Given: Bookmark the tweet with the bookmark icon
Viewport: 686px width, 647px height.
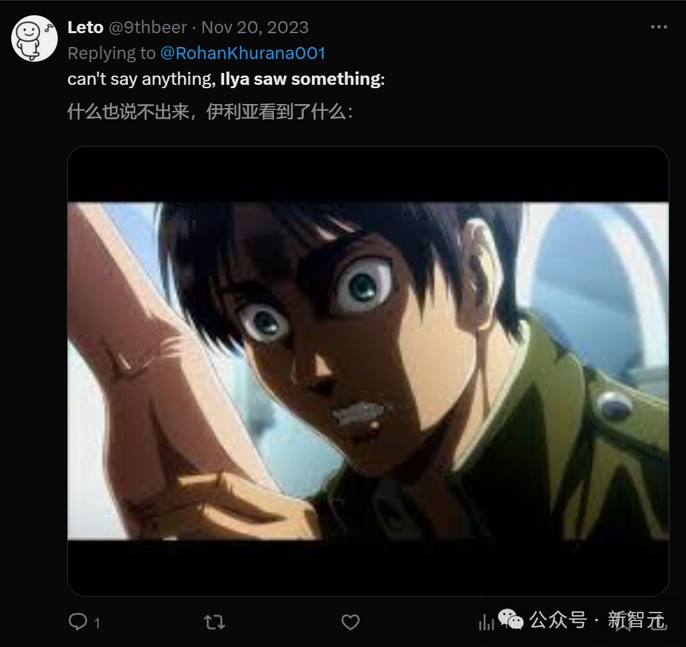Looking at the screenshot, I should point(624,623).
